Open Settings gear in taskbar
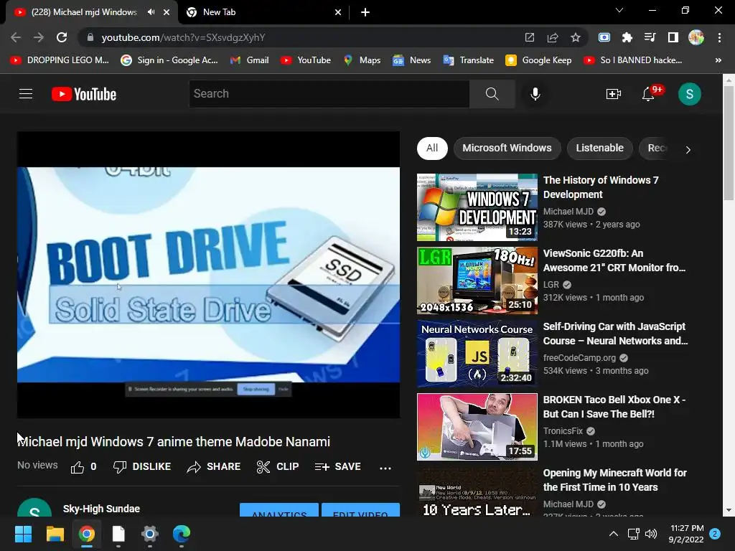 pyautogui.click(x=150, y=534)
